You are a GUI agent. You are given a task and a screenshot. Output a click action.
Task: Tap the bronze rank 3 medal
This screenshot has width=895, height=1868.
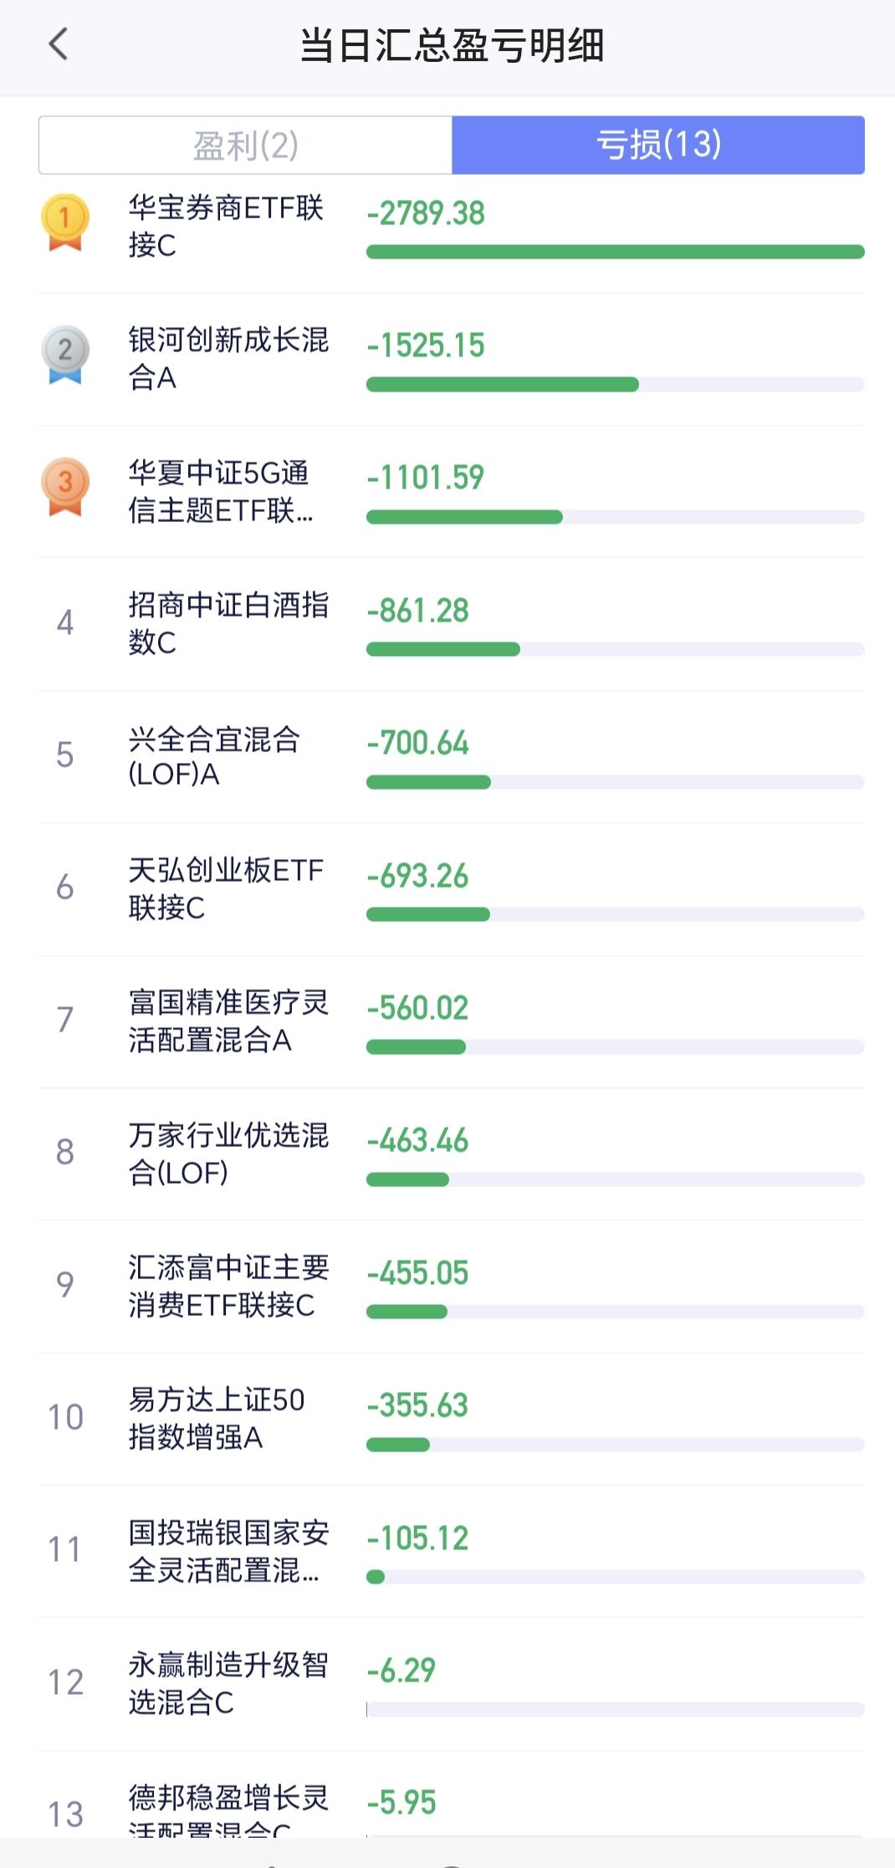(x=64, y=486)
